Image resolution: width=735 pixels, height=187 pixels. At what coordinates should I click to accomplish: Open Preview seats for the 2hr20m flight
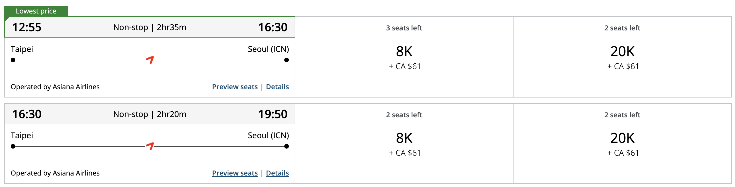235,173
